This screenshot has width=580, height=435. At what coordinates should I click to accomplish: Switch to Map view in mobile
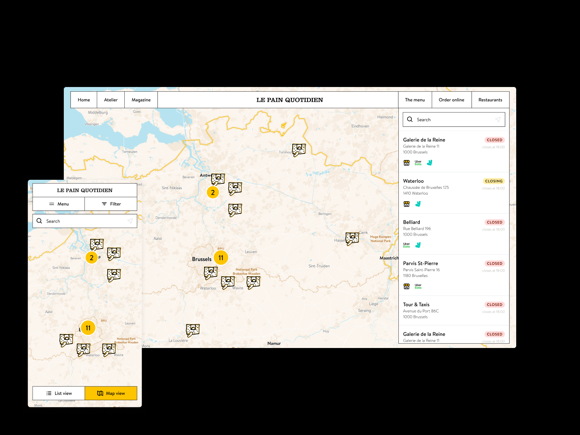click(111, 393)
